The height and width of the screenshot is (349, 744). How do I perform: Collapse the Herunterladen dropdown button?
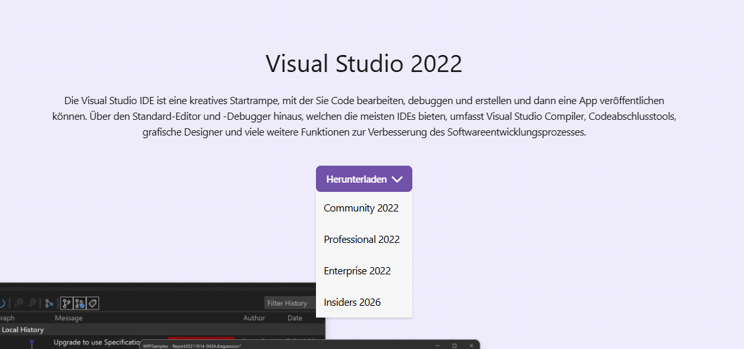(x=364, y=179)
